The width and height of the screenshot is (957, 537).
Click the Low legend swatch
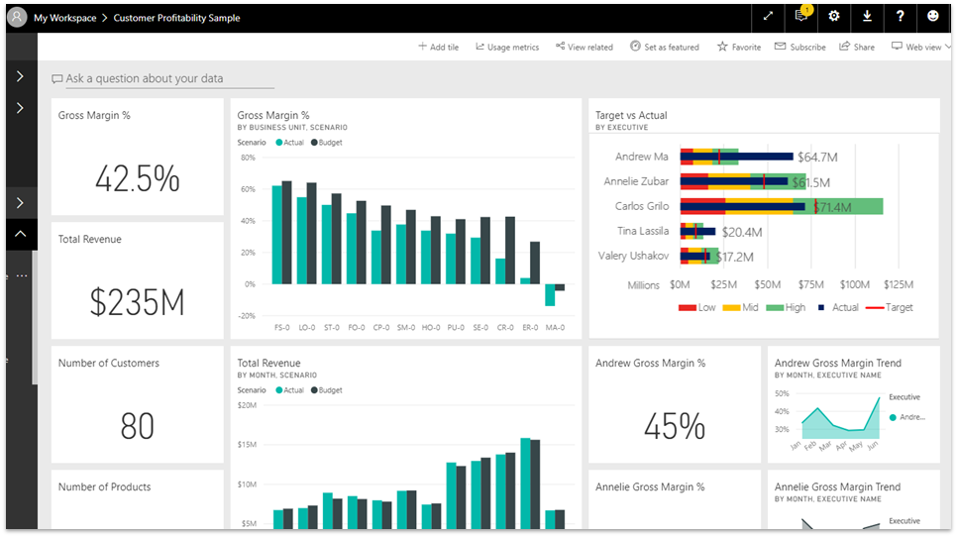(x=688, y=307)
